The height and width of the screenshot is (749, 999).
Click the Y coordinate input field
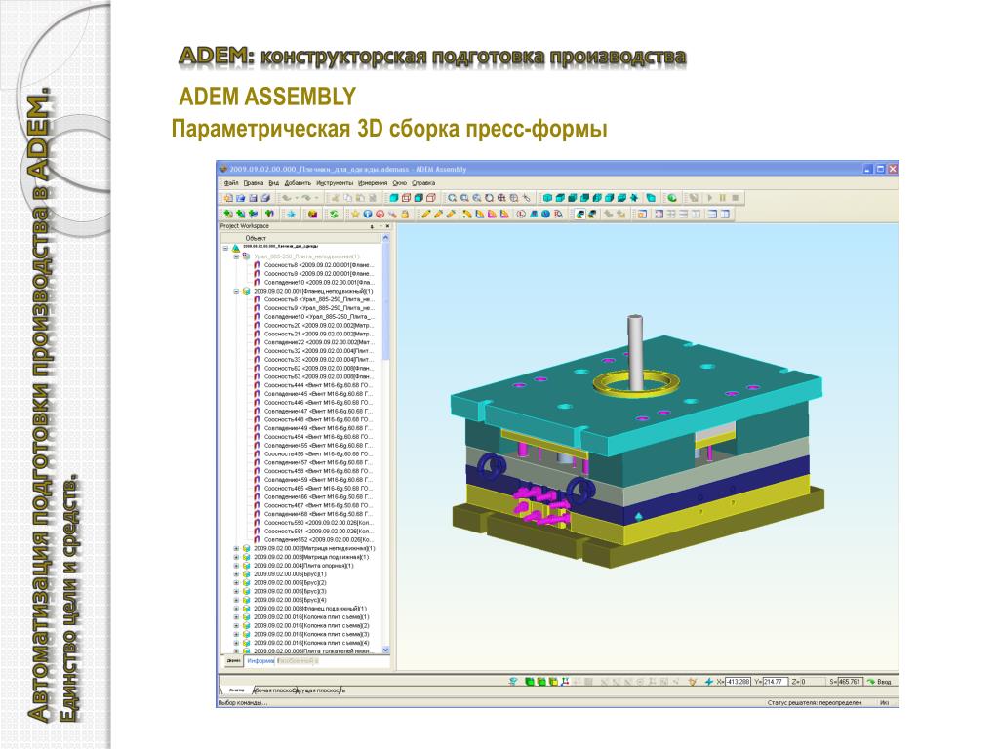pos(776,682)
